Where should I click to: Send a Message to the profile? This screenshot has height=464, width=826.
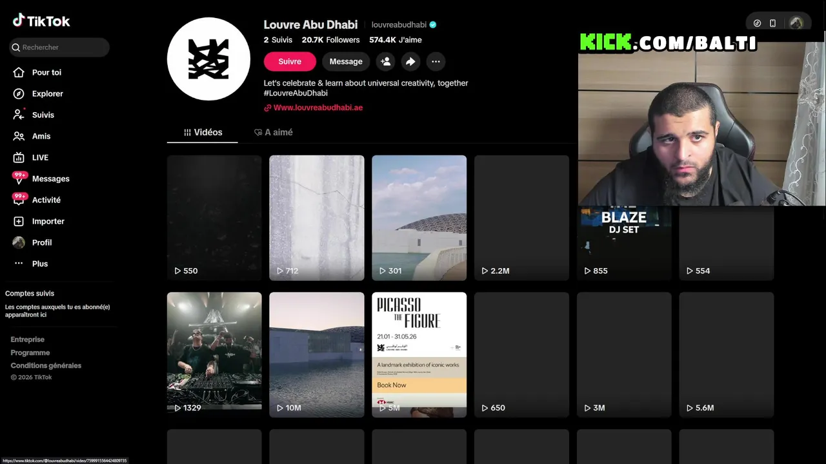tap(346, 61)
